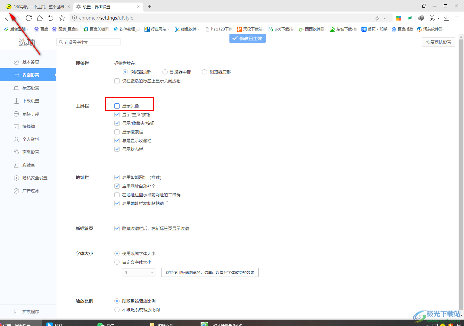Click the green chat extension icon

[x=410, y=18]
